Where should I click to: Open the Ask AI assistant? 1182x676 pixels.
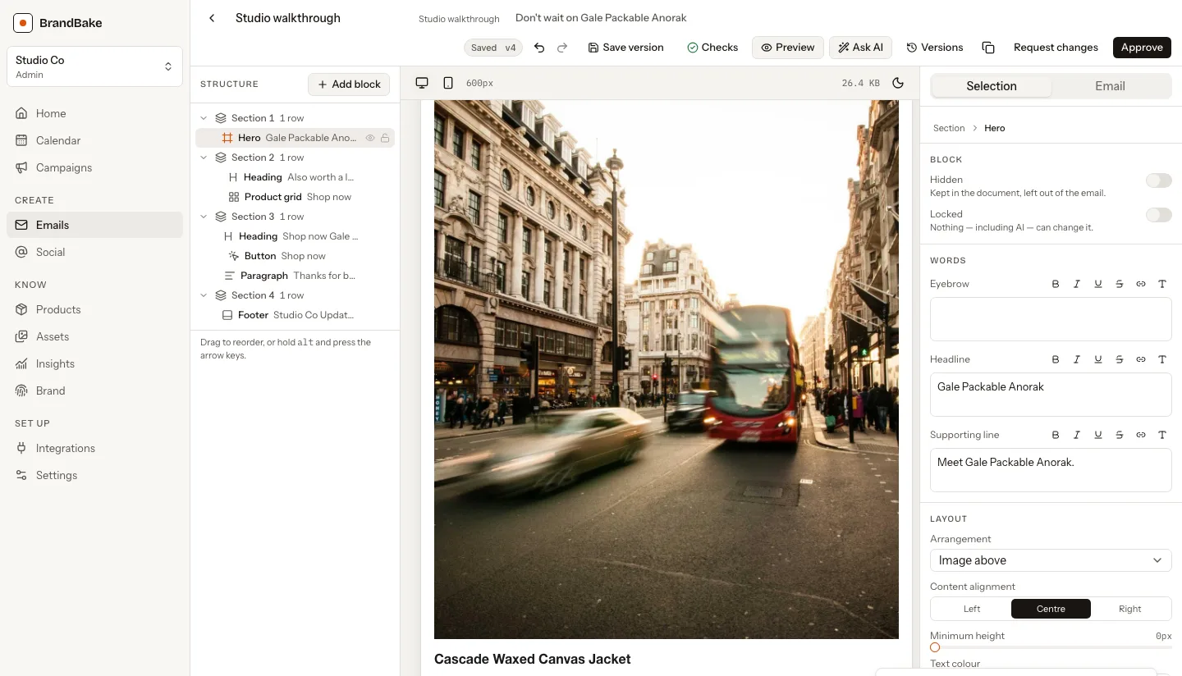click(x=860, y=48)
